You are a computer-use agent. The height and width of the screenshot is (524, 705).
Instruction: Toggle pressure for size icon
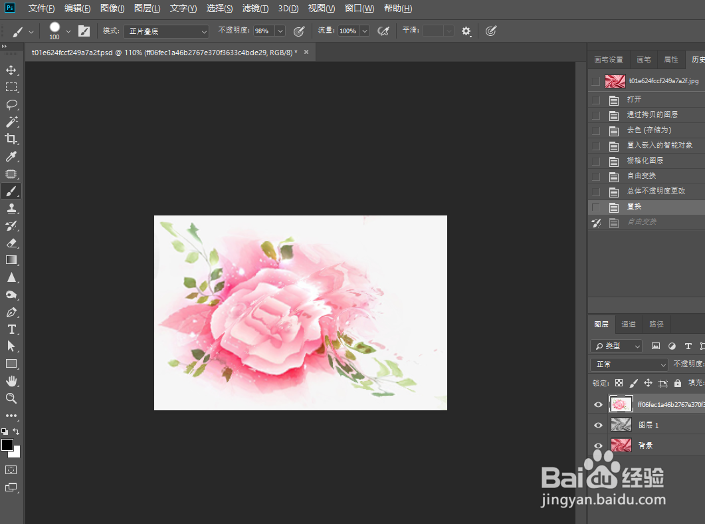tap(491, 31)
